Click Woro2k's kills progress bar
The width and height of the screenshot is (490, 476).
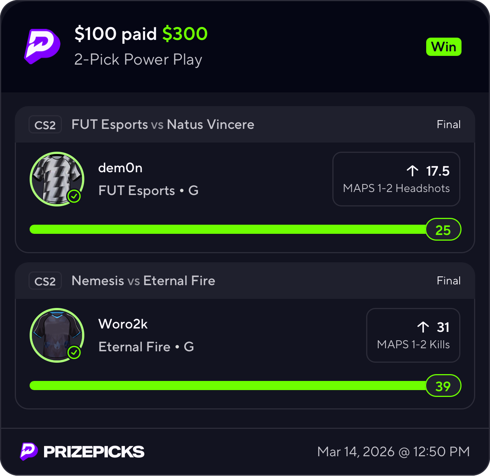coord(227,386)
